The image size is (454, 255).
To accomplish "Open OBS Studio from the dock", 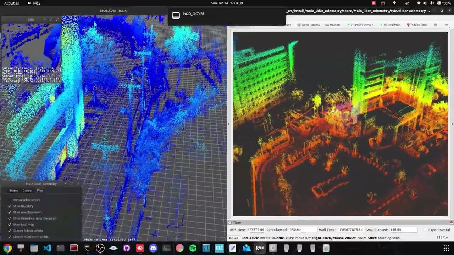I will [x=100, y=248].
